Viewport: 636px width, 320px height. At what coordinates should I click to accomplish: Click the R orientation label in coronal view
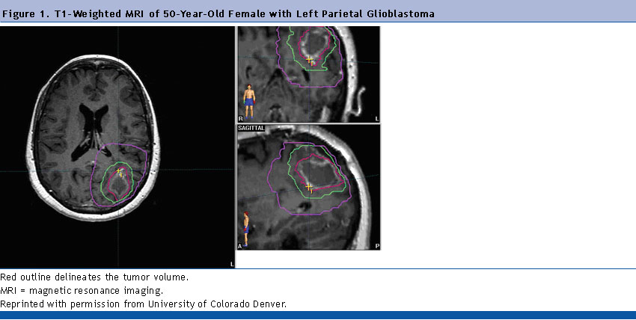pos(240,119)
